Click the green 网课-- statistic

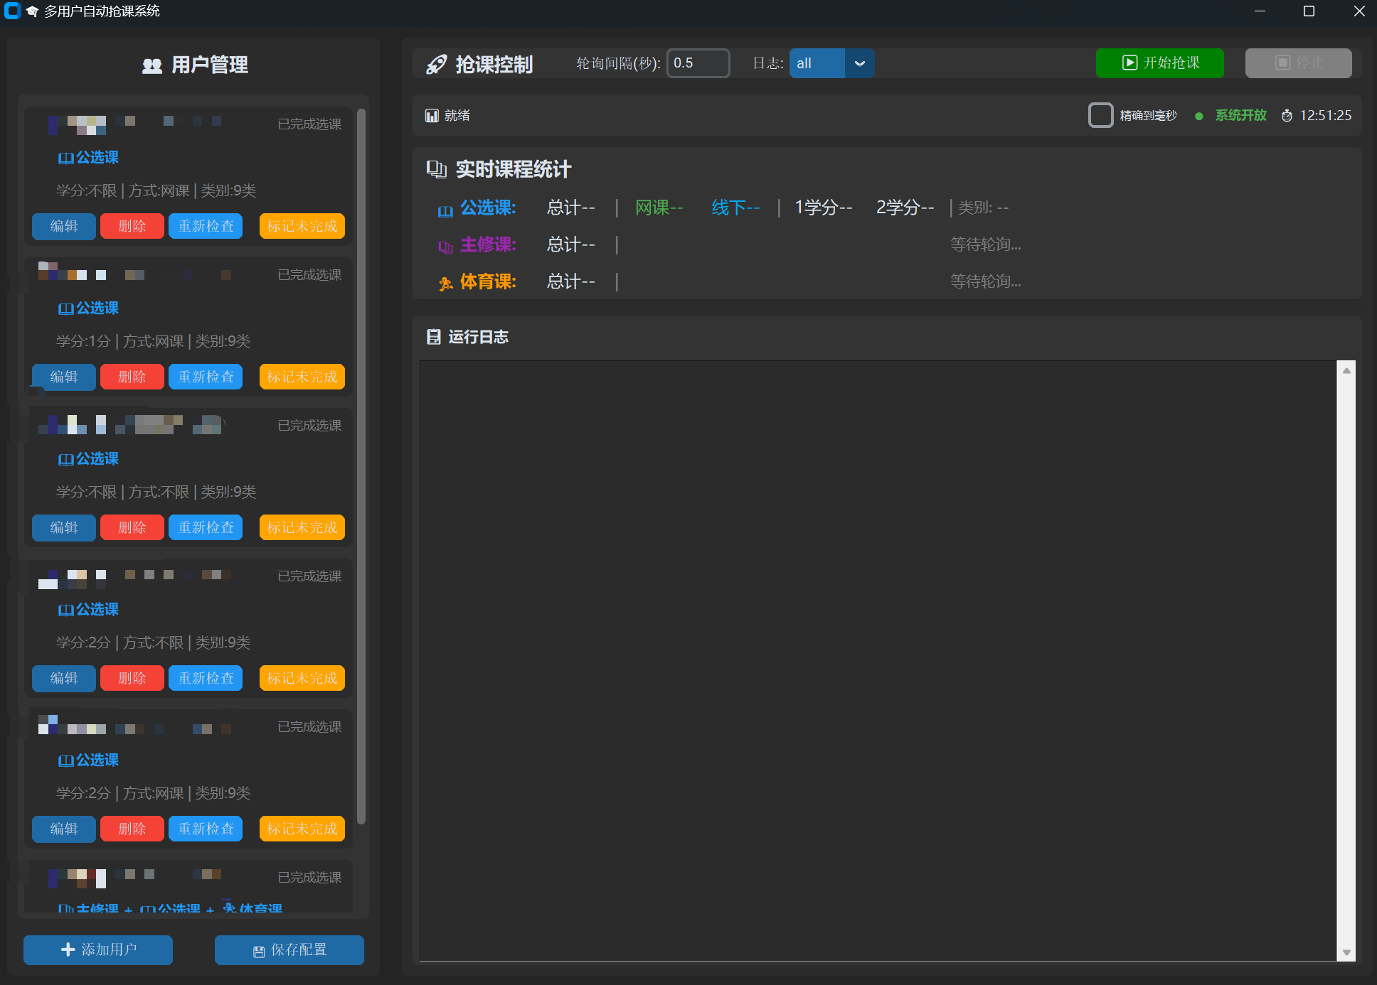(659, 208)
